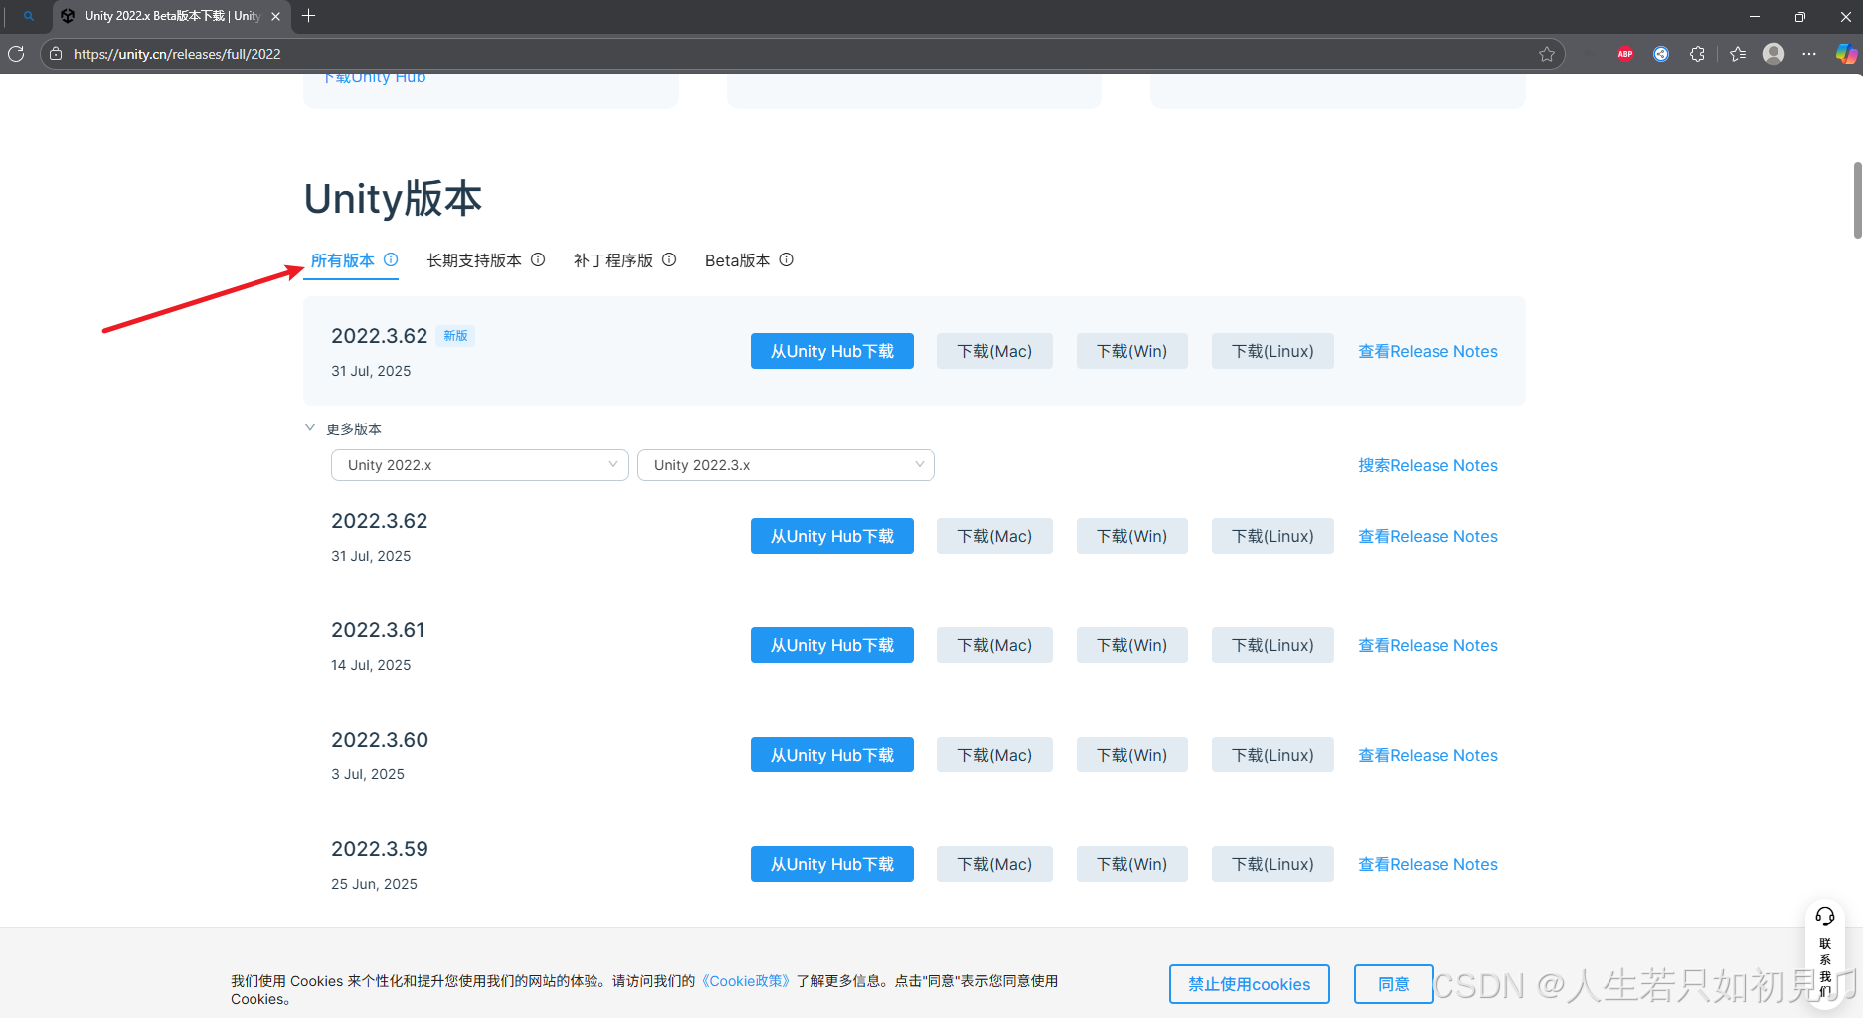Accept cookies with the 同意 button
Image resolution: width=1863 pixels, height=1018 pixels.
pos(1393,984)
